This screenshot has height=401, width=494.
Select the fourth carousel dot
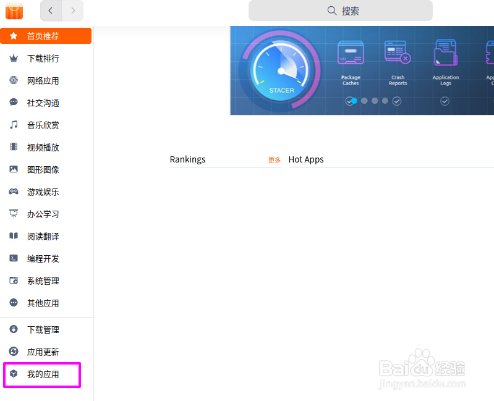pos(385,101)
